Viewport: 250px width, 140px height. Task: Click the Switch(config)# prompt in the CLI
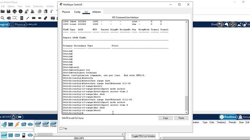(73, 113)
